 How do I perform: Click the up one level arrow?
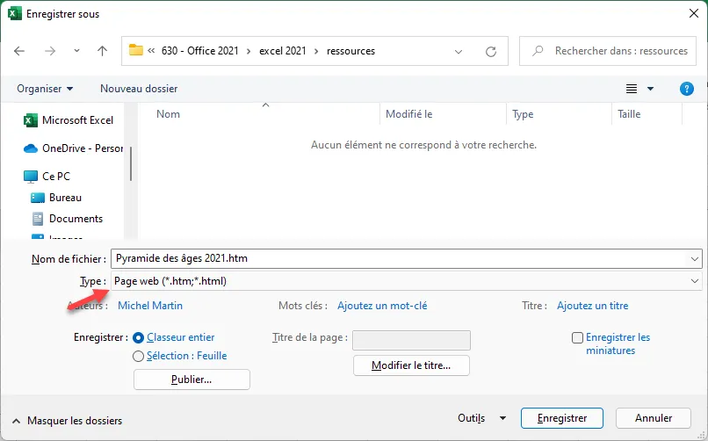coord(102,51)
